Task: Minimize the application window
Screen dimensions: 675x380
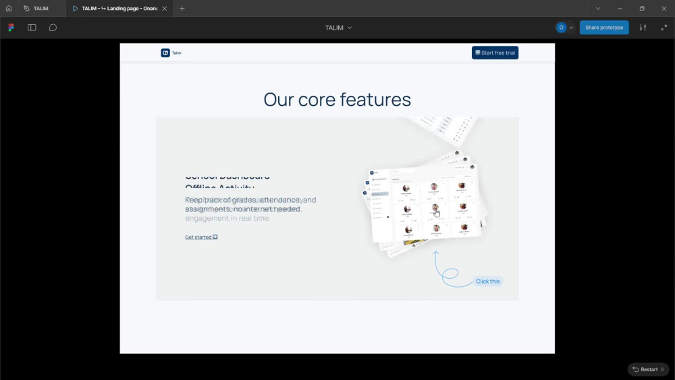Action: (620, 9)
